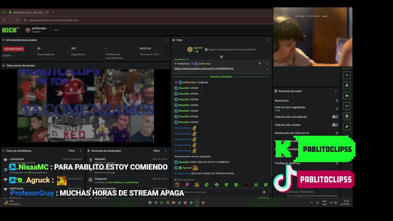Open the browser tab search dropdown arrow
This screenshot has height=221, width=393.
[3, 12]
